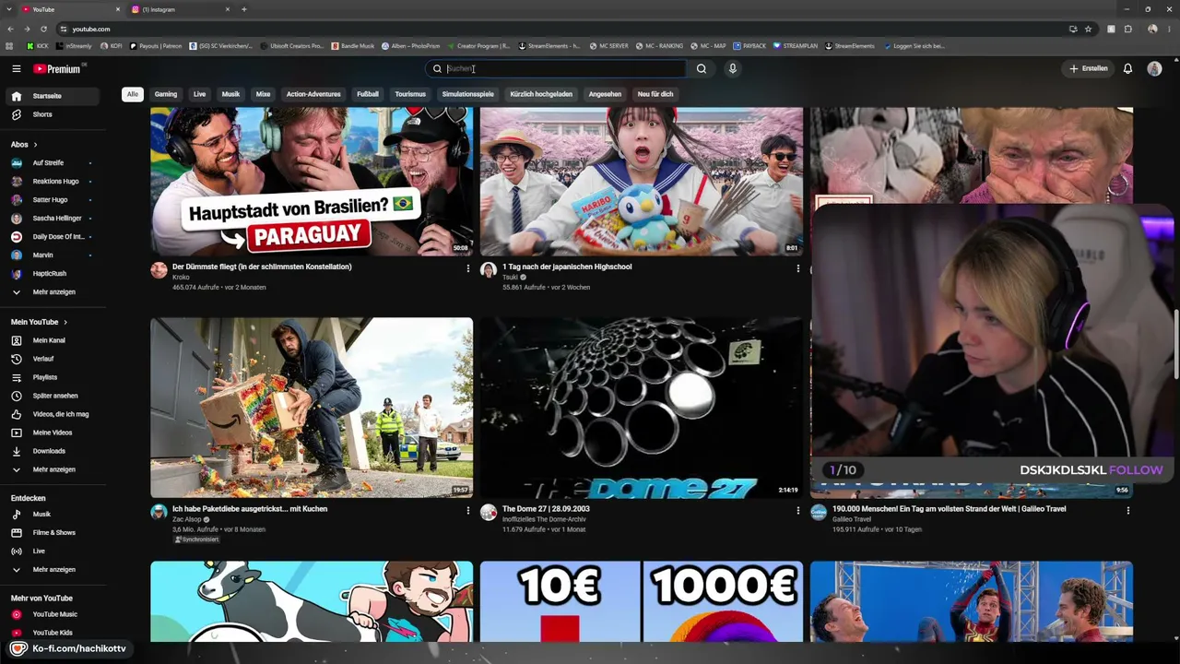Select the Fußball filter chip
This screenshot has width=1180, height=664.
coord(368,94)
